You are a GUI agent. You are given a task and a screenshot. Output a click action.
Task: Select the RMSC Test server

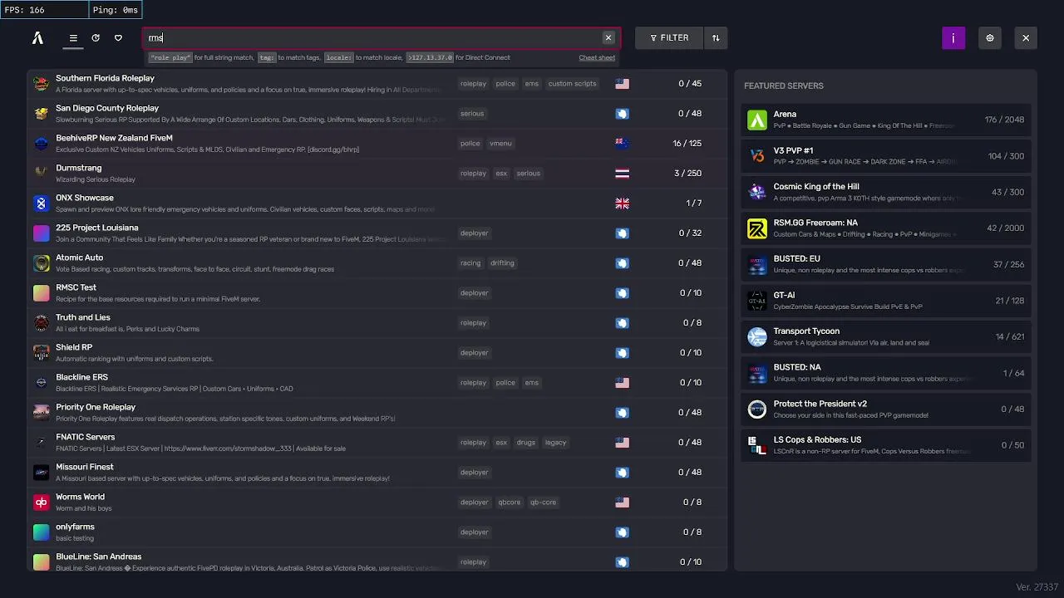377,293
